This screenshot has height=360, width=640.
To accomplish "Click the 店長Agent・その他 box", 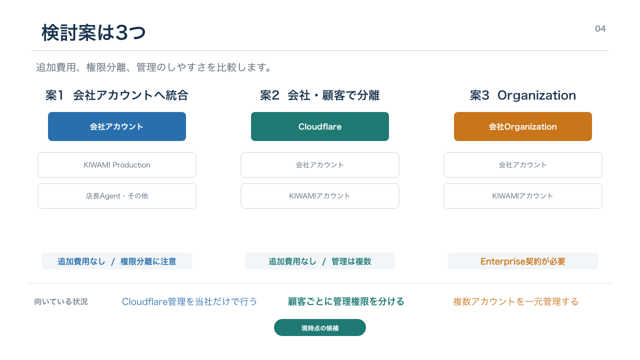I will [x=117, y=196].
